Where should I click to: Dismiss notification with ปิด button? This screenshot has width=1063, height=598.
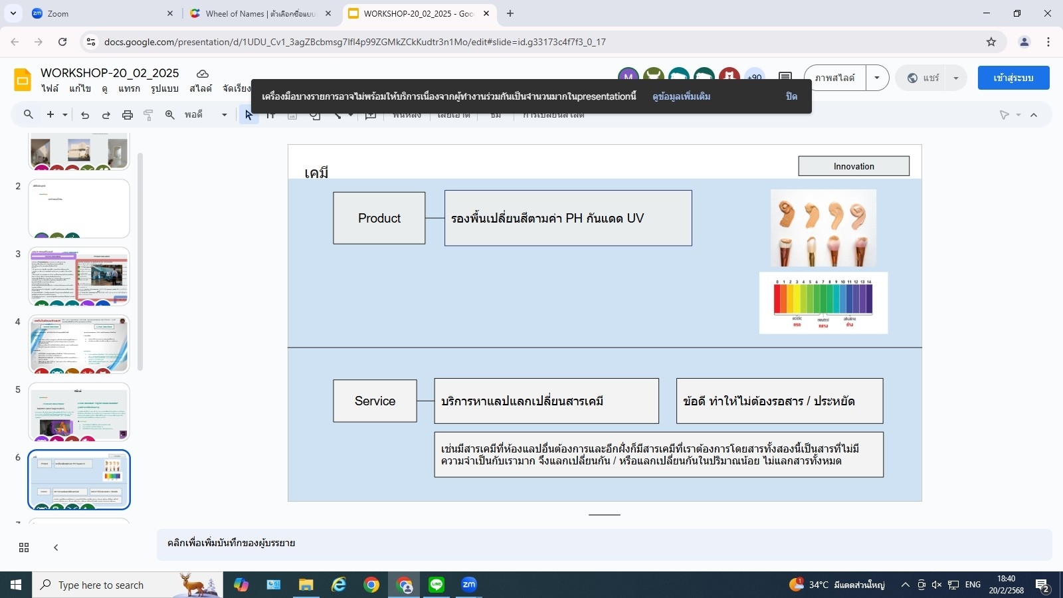791,96
